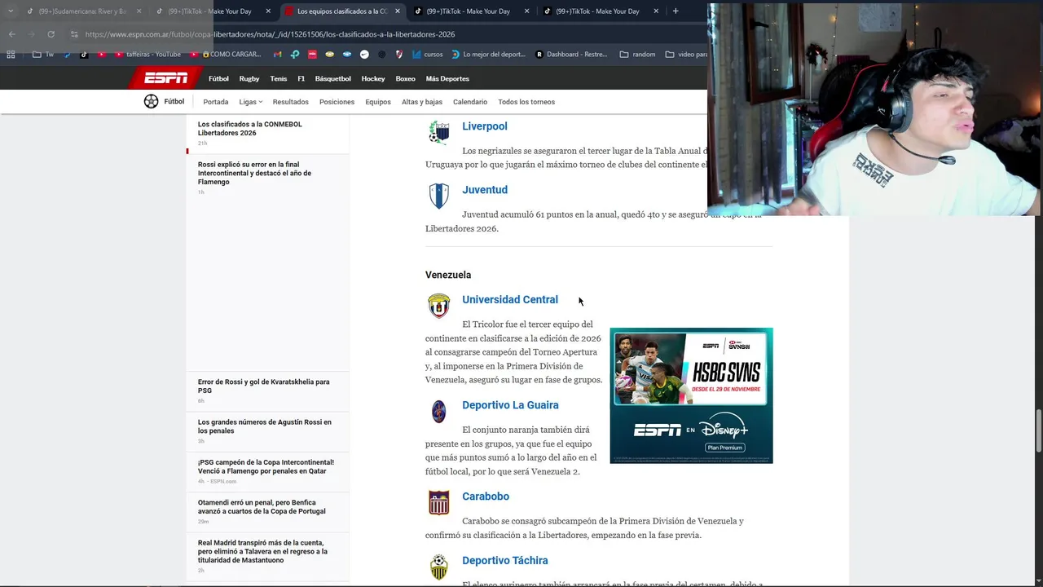Open the TikTok bookmark icon

click(84, 55)
